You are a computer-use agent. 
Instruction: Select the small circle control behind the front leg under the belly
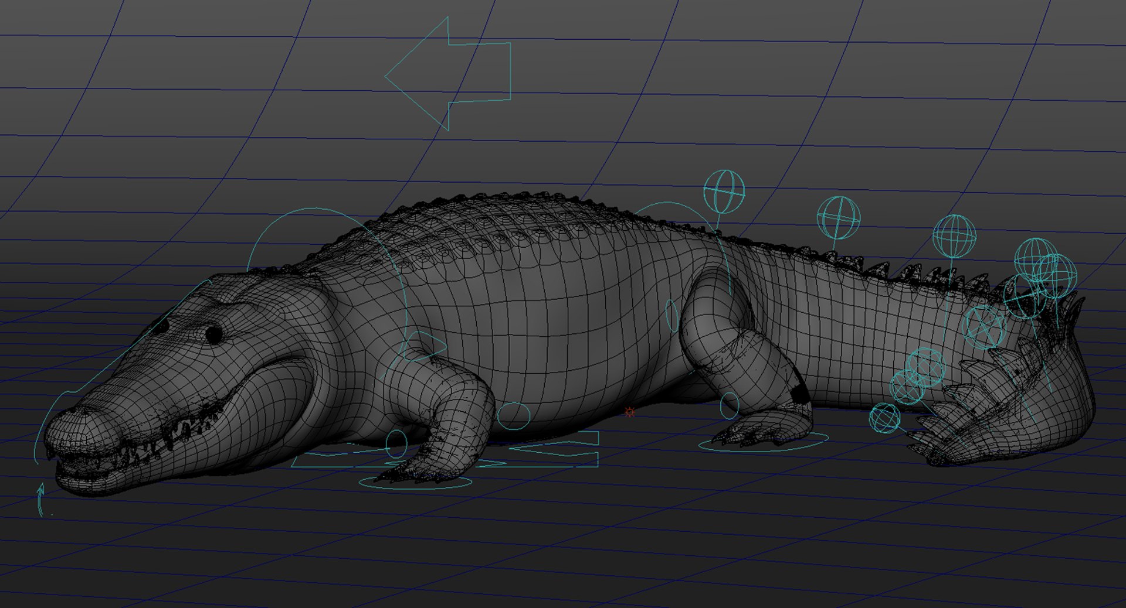(514, 416)
